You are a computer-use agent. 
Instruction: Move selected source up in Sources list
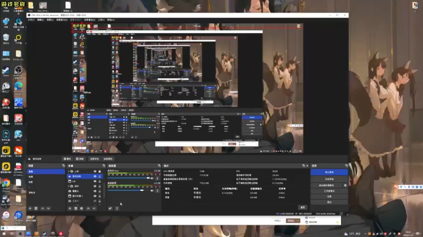tap(88, 208)
